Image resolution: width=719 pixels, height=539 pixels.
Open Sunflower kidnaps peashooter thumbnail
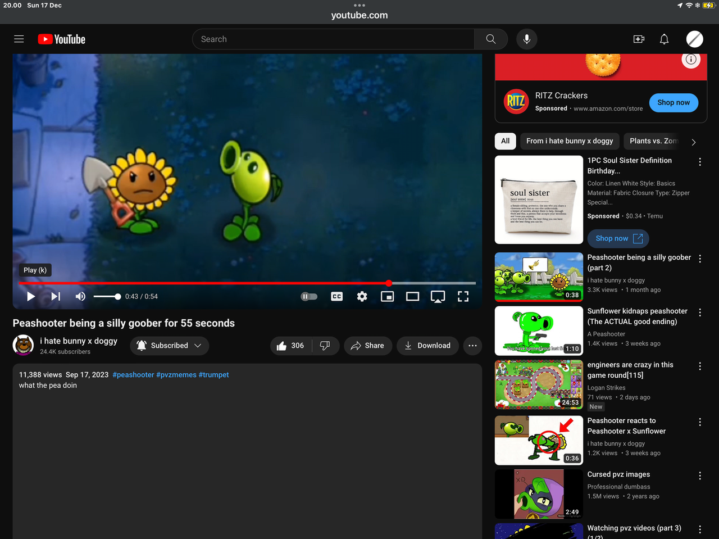(539, 331)
